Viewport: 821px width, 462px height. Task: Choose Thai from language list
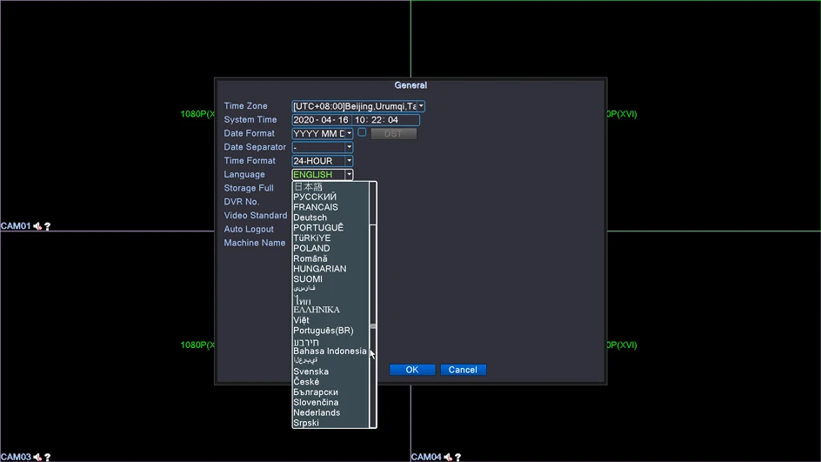point(330,299)
